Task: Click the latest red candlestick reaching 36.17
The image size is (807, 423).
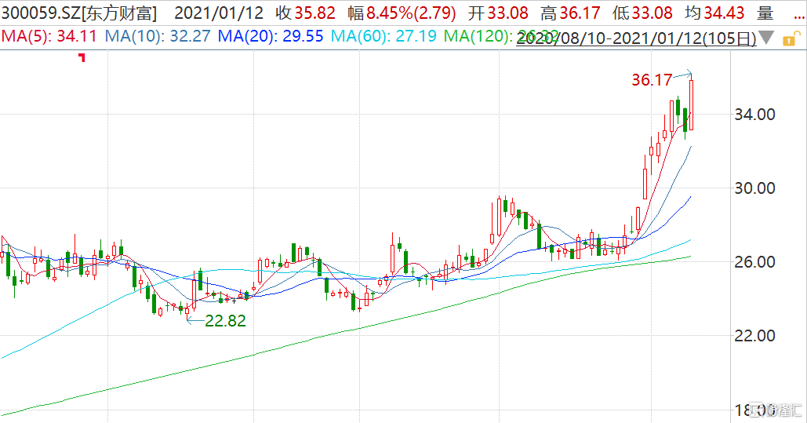Action: point(691,103)
